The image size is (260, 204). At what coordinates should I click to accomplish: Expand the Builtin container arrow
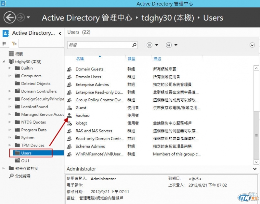tap(10, 68)
